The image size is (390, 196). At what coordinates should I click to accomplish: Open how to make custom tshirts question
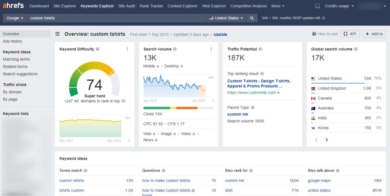click(x=166, y=181)
